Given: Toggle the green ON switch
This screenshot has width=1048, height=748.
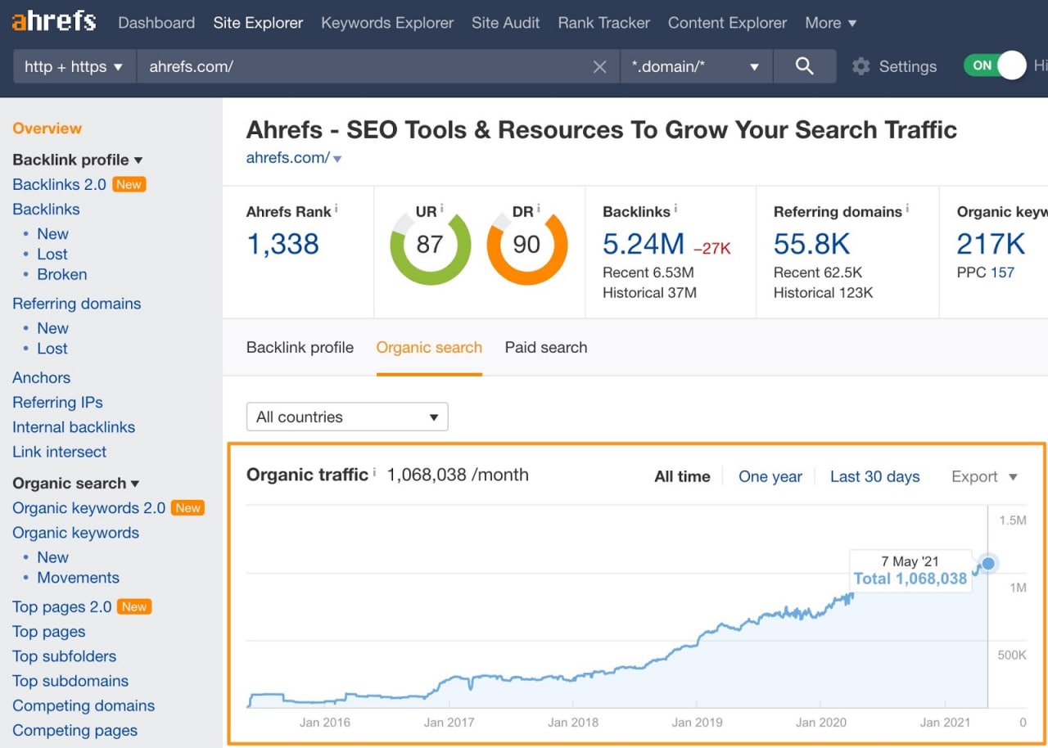Looking at the screenshot, I should [x=995, y=65].
